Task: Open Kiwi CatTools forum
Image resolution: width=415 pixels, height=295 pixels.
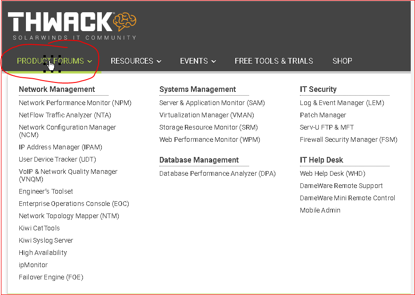Action: pos(39,228)
